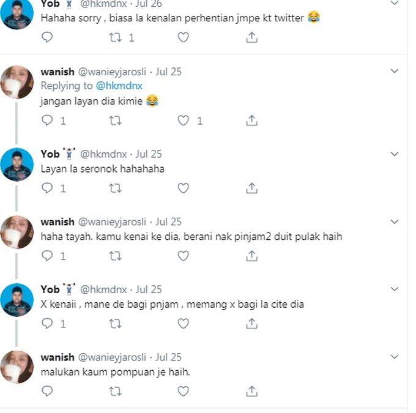Open options chevron on 'jangan layan dia' tweet
The width and height of the screenshot is (416, 413).
point(395,72)
